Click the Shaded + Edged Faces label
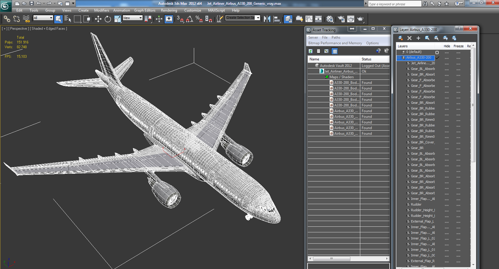This screenshot has height=269, width=499. pyautogui.click(x=49, y=29)
